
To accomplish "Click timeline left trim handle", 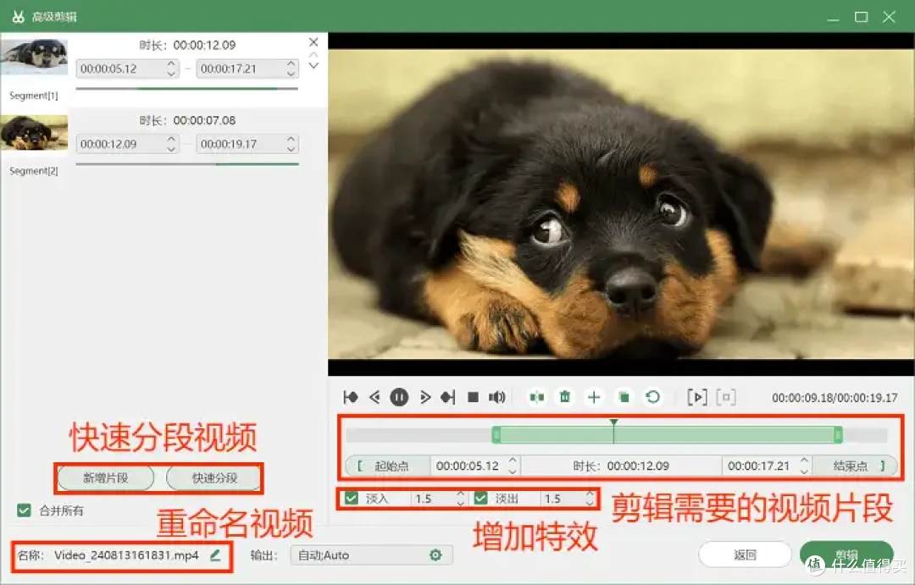I will (x=496, y=434).
